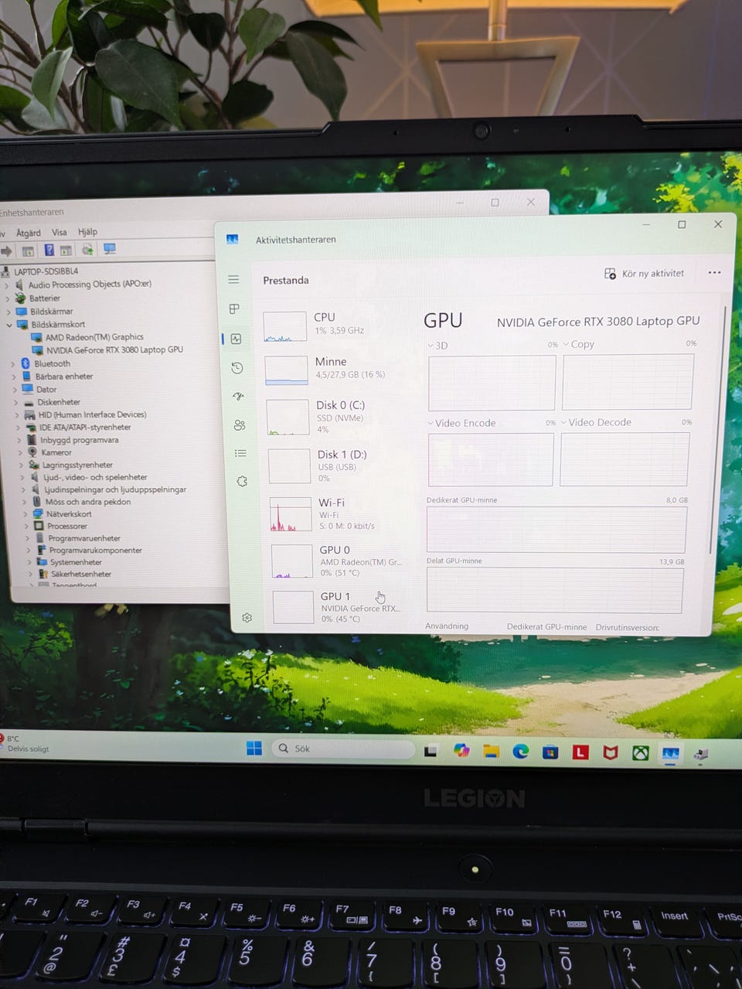The height and width of the screenshot is (989, 742).
Task: Open the App history sidebar icon
Action: pyautogui.click(x=237, y=368)
